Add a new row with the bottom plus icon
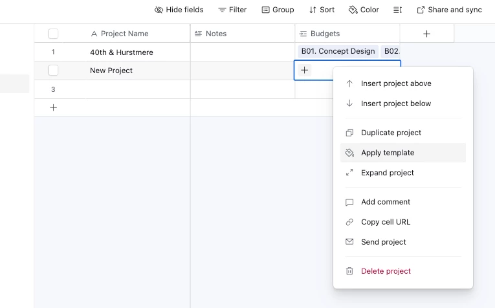This screenshot has height=308, width=495. [53, 107]
